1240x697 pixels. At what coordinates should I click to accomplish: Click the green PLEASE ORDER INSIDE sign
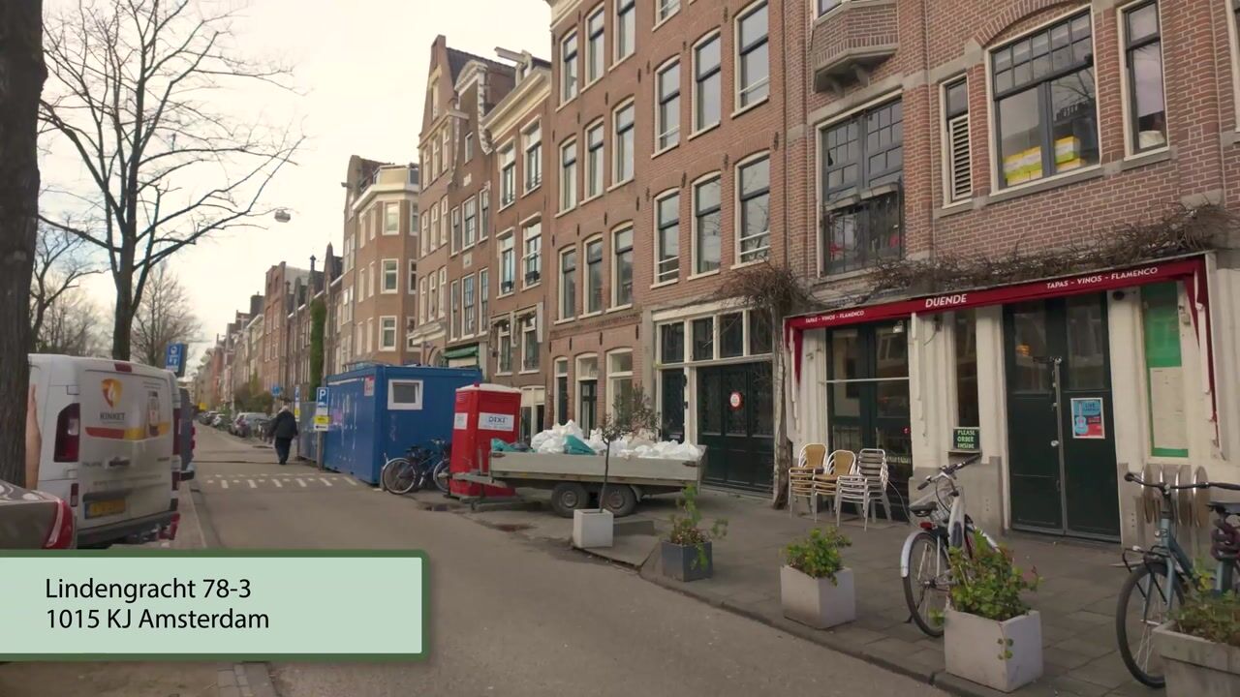tap(966, 438)
